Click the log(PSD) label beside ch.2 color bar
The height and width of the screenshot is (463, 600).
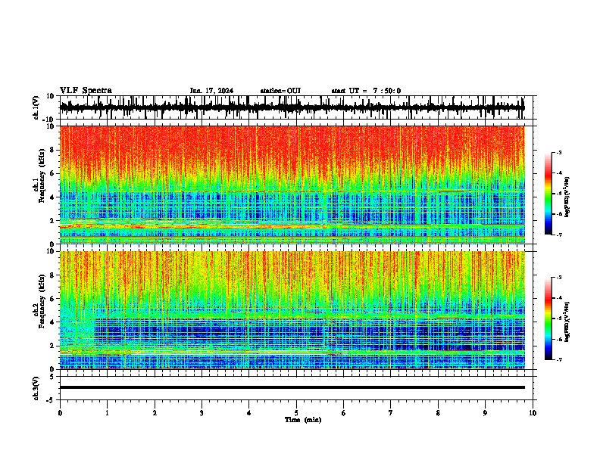567,322
